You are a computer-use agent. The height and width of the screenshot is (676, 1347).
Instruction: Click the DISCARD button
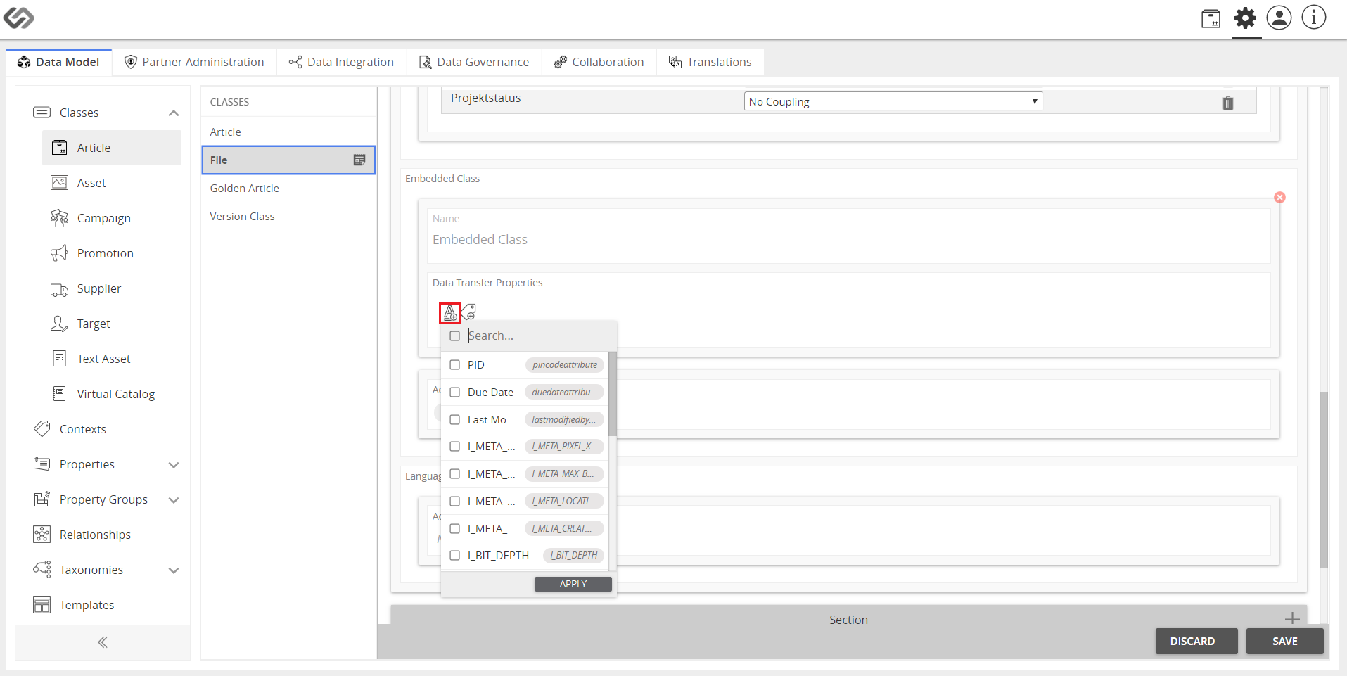(x=1196, y=642)
